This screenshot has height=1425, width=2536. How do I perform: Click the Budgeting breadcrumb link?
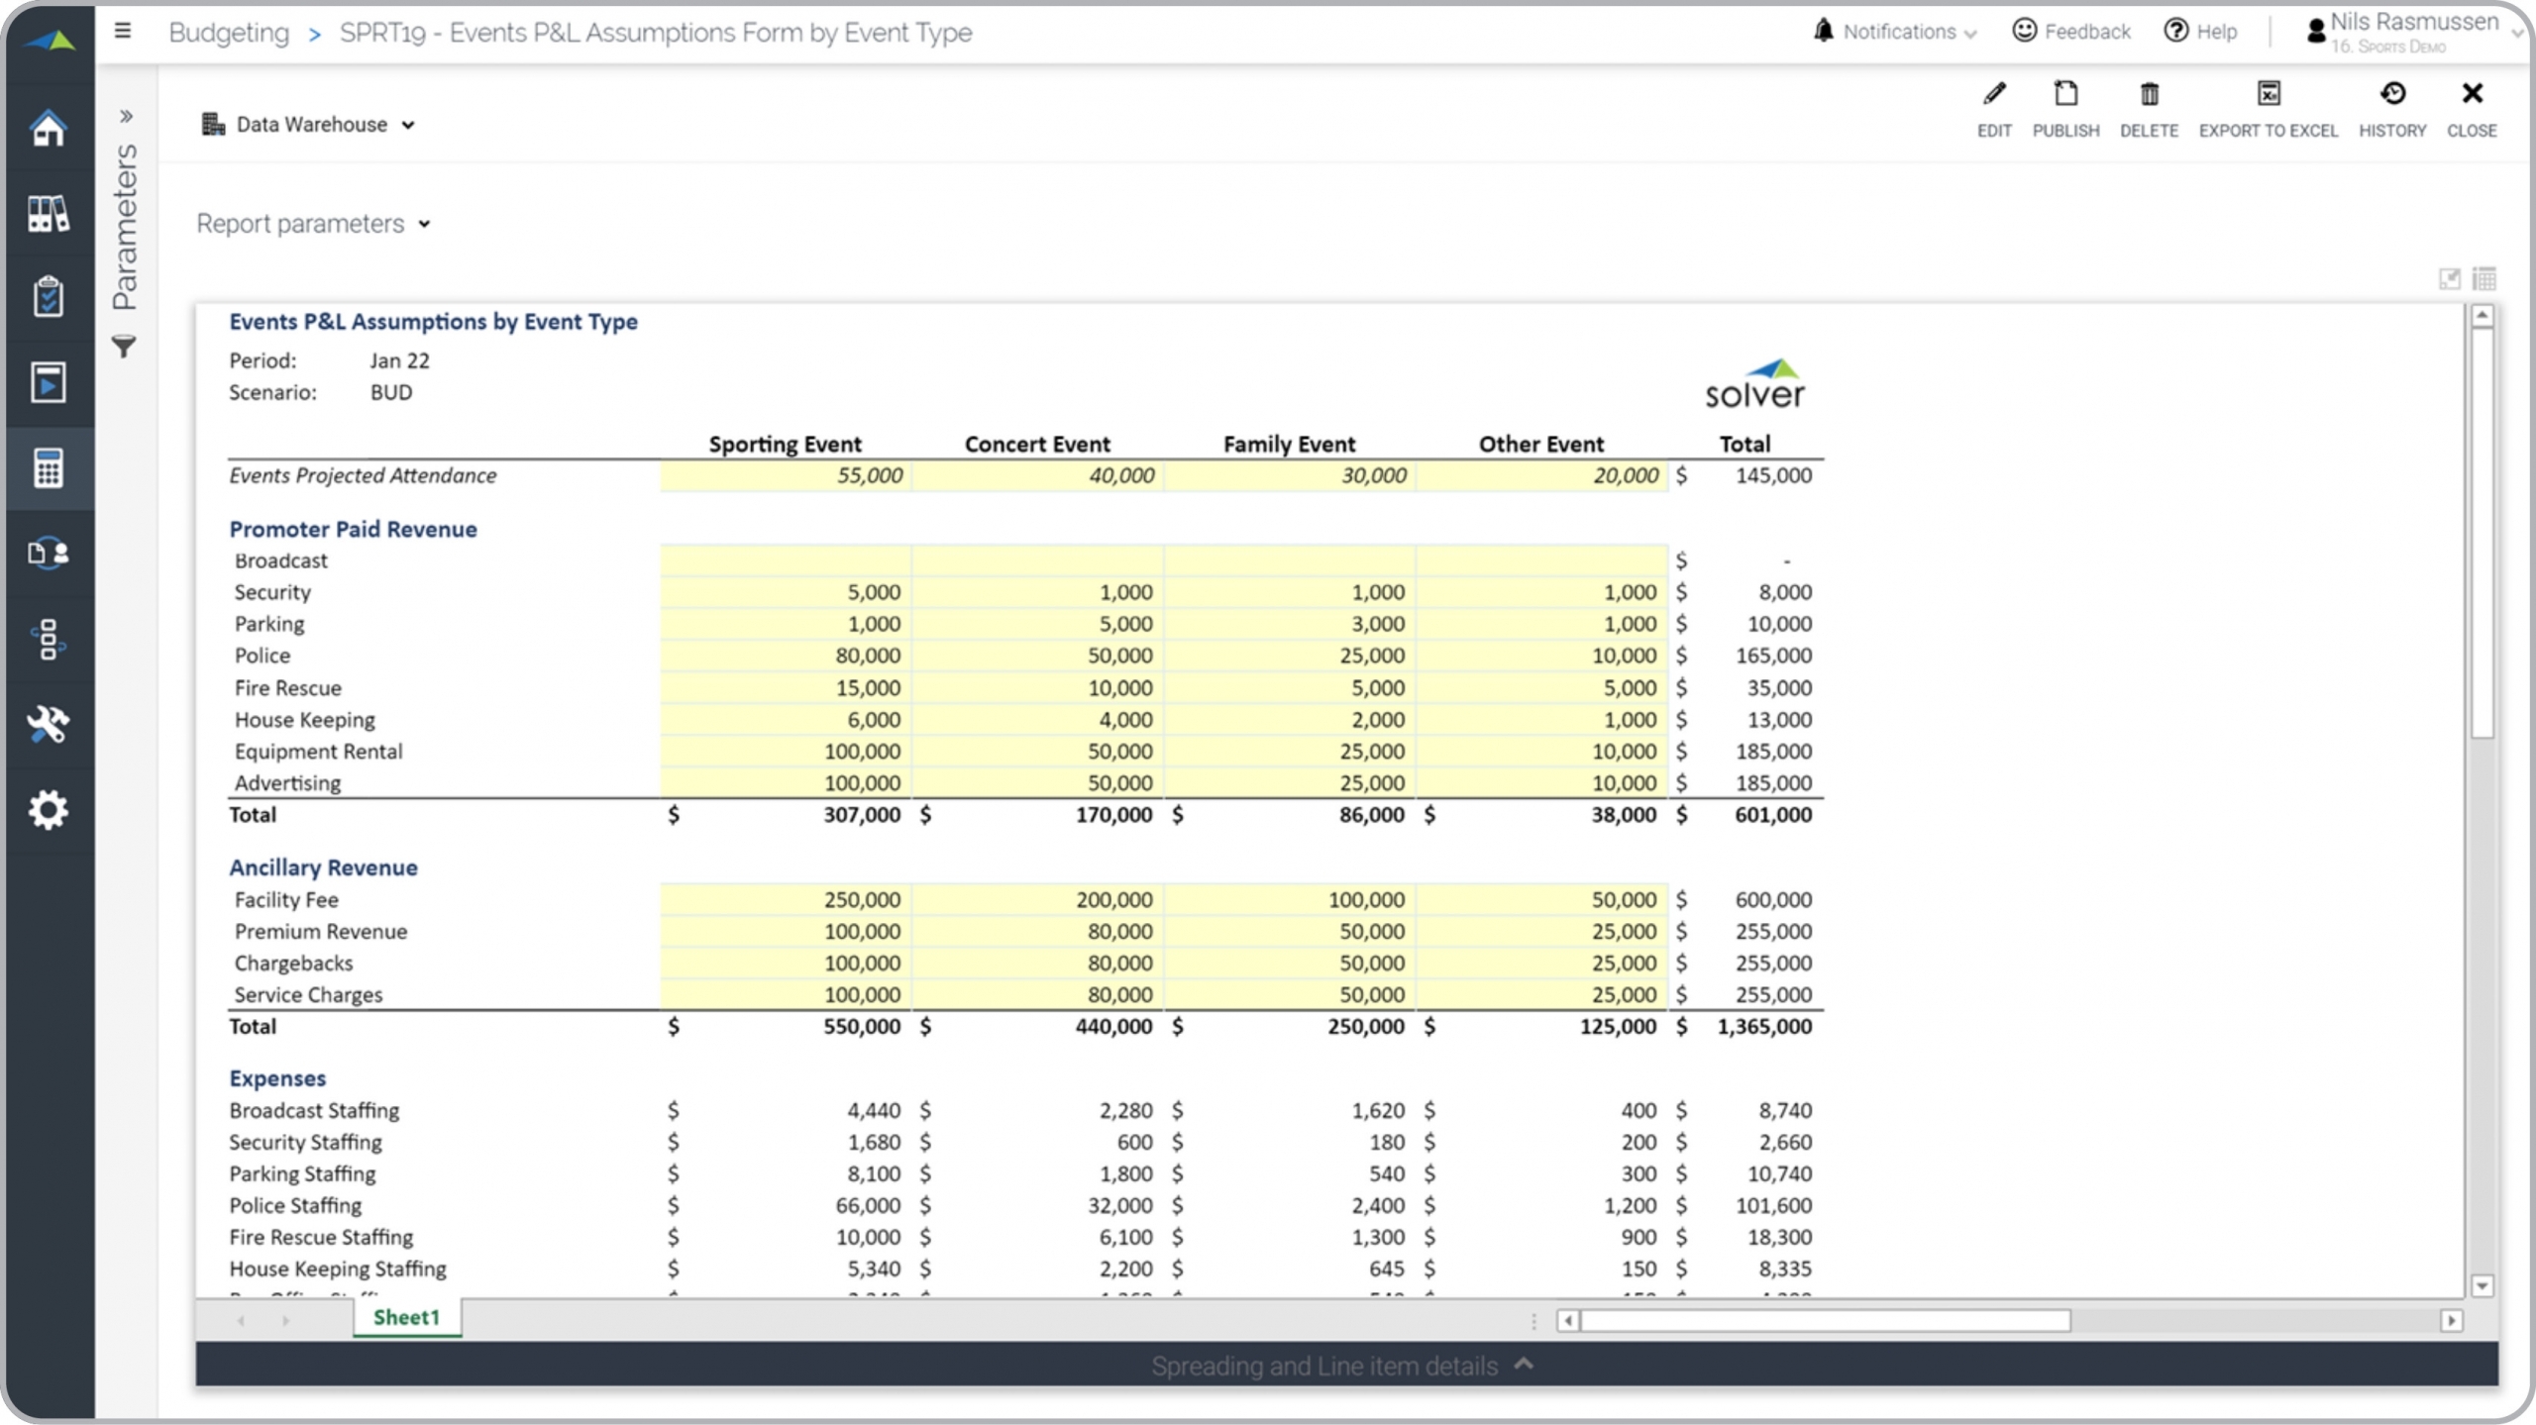pos(229,32)
